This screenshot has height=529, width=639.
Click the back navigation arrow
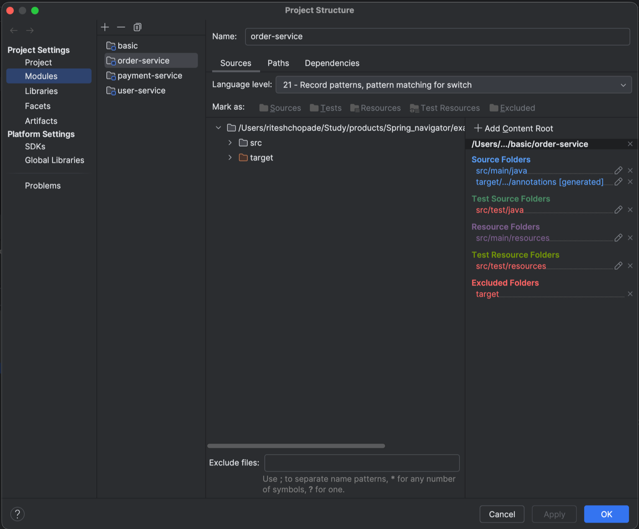[x=14, y=31]
